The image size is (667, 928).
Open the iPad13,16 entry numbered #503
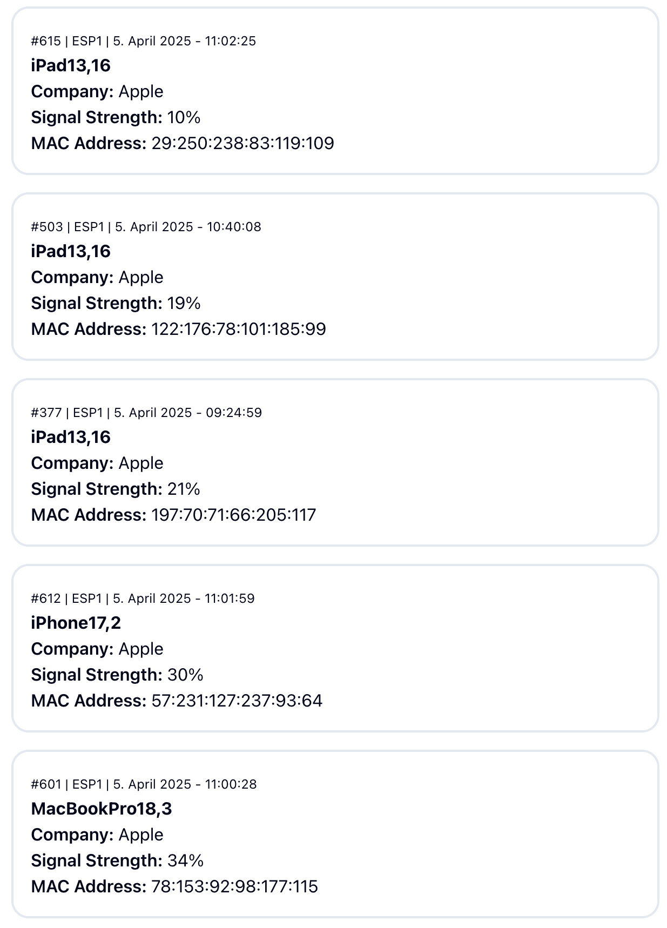point(71,251)
